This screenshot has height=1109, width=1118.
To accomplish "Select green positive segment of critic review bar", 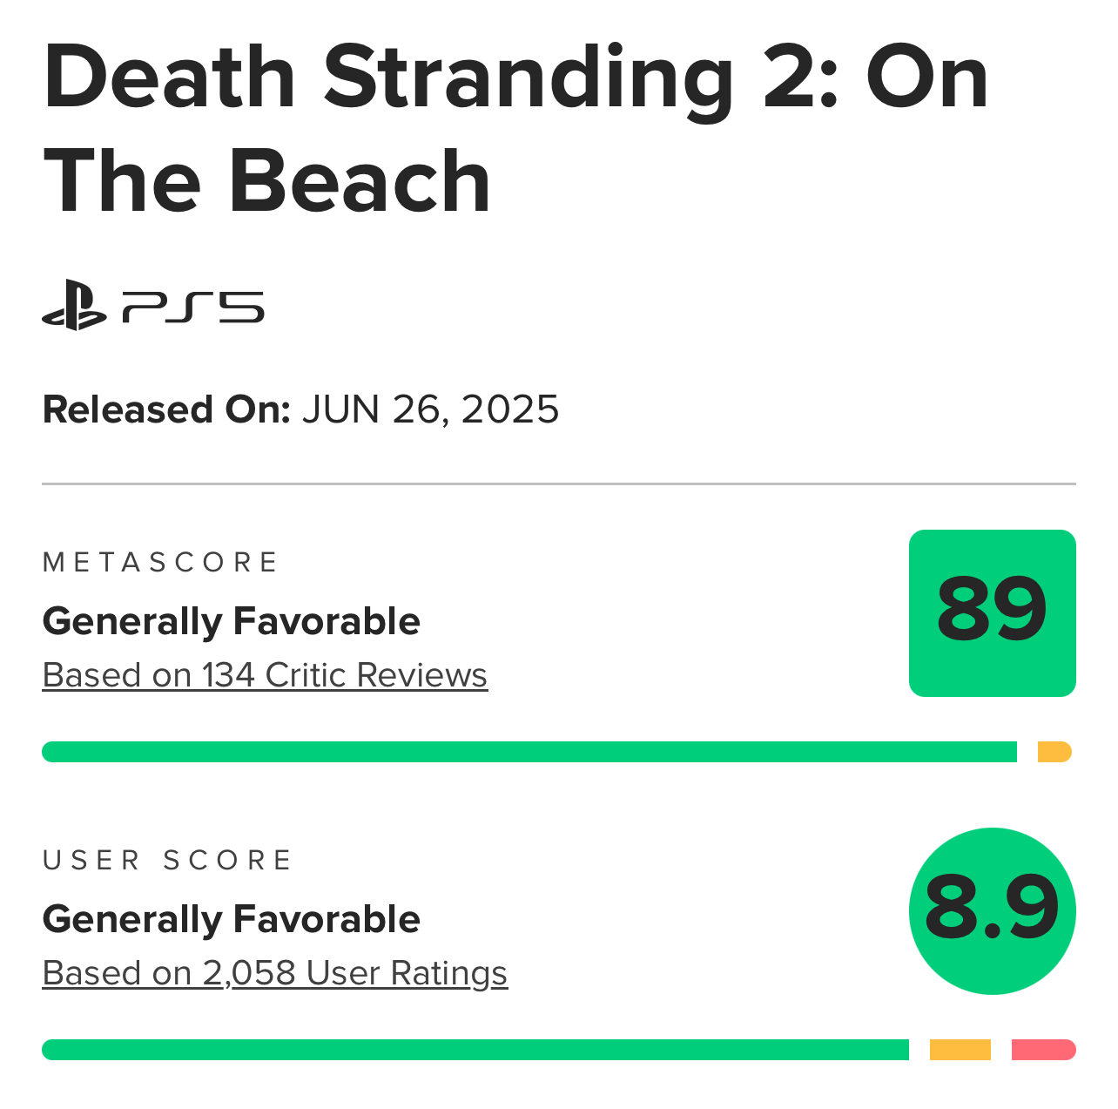I will pyautogui.click(x=529, y=752).
